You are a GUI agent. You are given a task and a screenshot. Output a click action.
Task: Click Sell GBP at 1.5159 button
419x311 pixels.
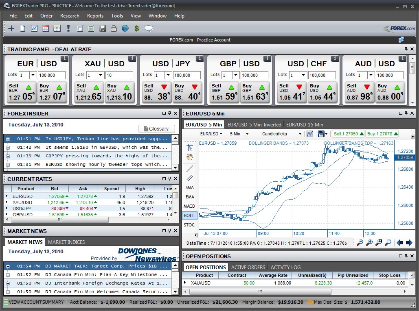tap(224, 92)
